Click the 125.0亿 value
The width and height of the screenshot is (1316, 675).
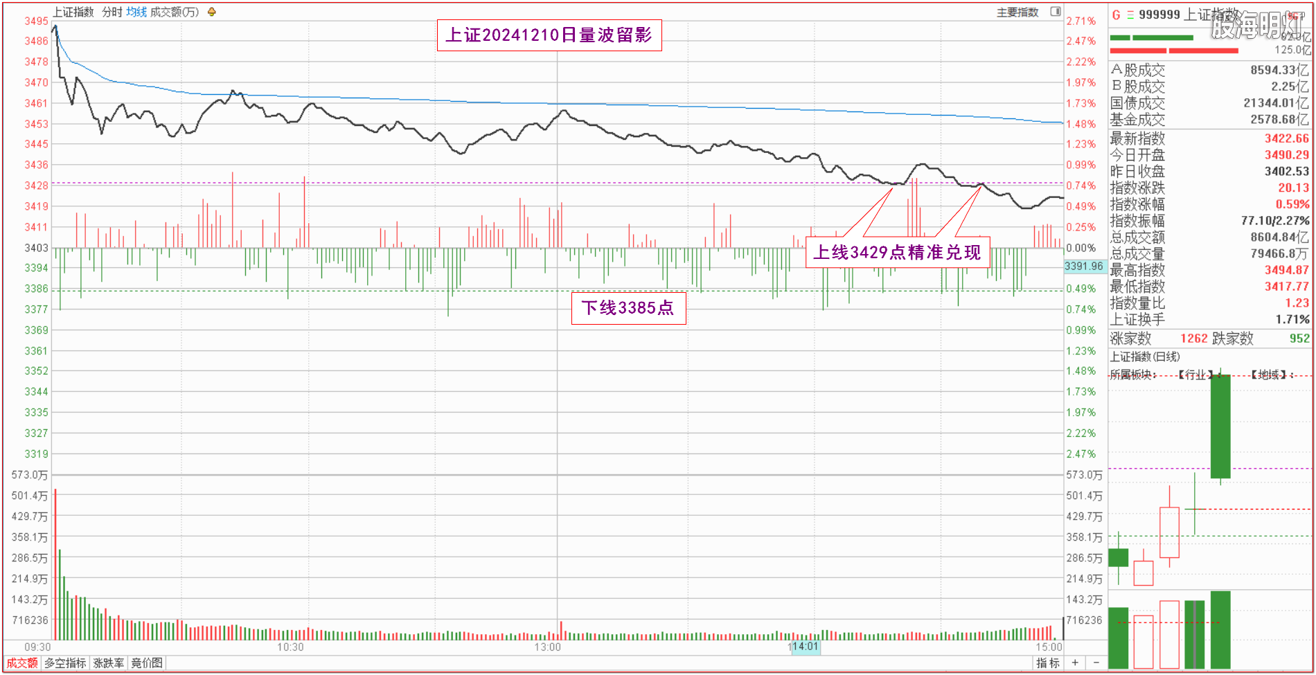point(1293,50)
